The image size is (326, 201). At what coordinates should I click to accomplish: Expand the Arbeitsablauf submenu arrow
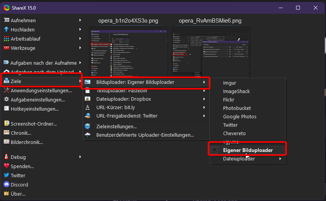[80, 39]
